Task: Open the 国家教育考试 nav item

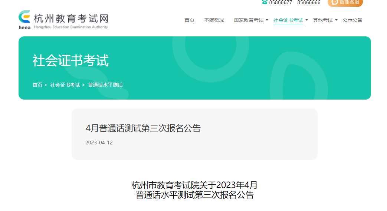Action: click(x=249, y=20)
